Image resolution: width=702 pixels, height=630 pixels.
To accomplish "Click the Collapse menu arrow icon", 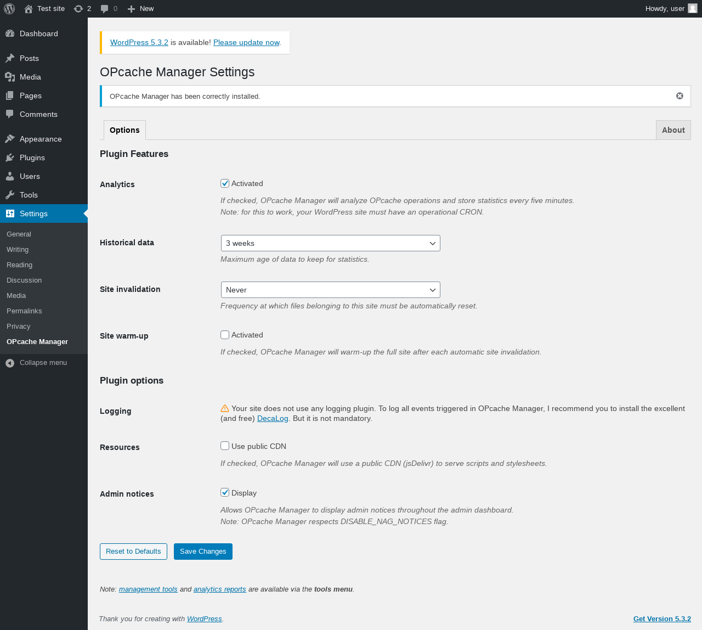I will (x=10, y=363).
